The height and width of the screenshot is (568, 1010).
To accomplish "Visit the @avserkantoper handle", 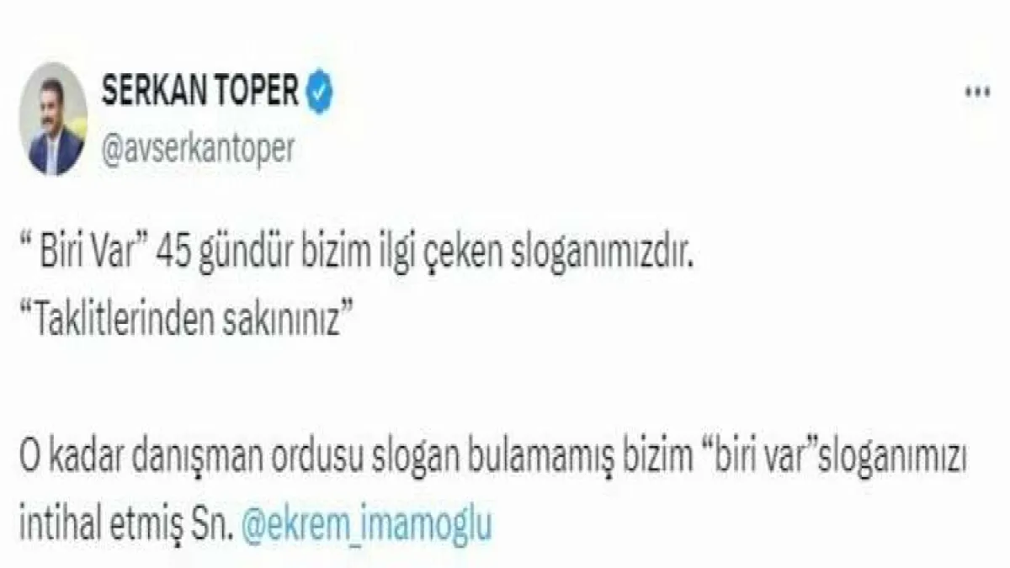I will [x=198, y=149].
